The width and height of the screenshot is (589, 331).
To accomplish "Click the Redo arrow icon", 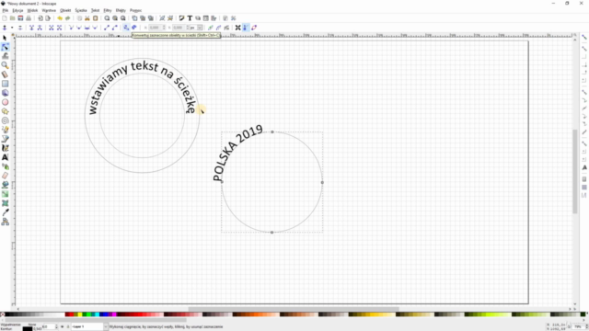I will point(67,18).
